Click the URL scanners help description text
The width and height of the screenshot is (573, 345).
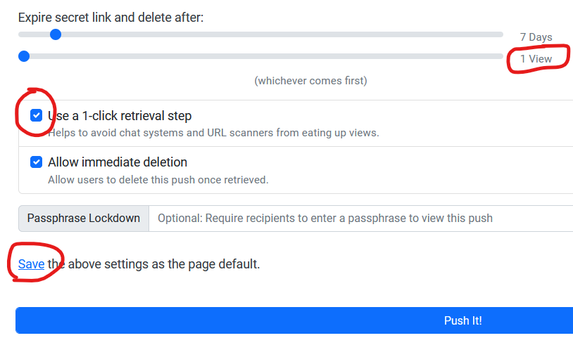tap(214, 133)
